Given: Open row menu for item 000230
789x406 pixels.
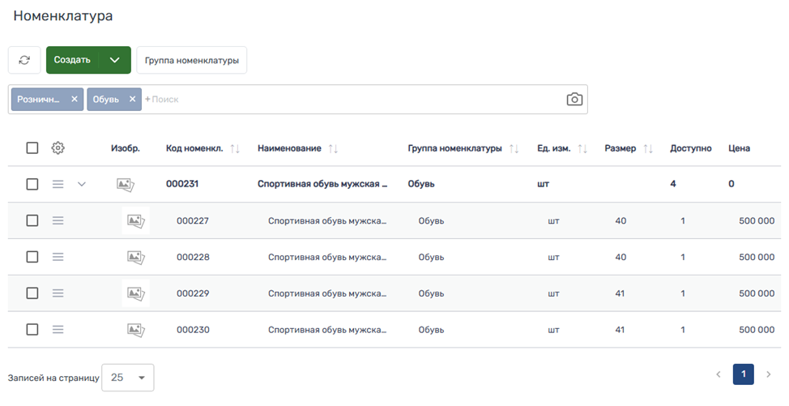Looking at the screenshot, I should click(x=58, y=330).
